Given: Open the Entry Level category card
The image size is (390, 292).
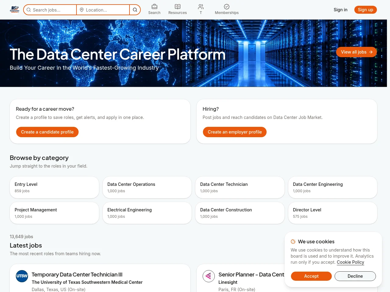Looking at the screenshot, I should (54, 187).
